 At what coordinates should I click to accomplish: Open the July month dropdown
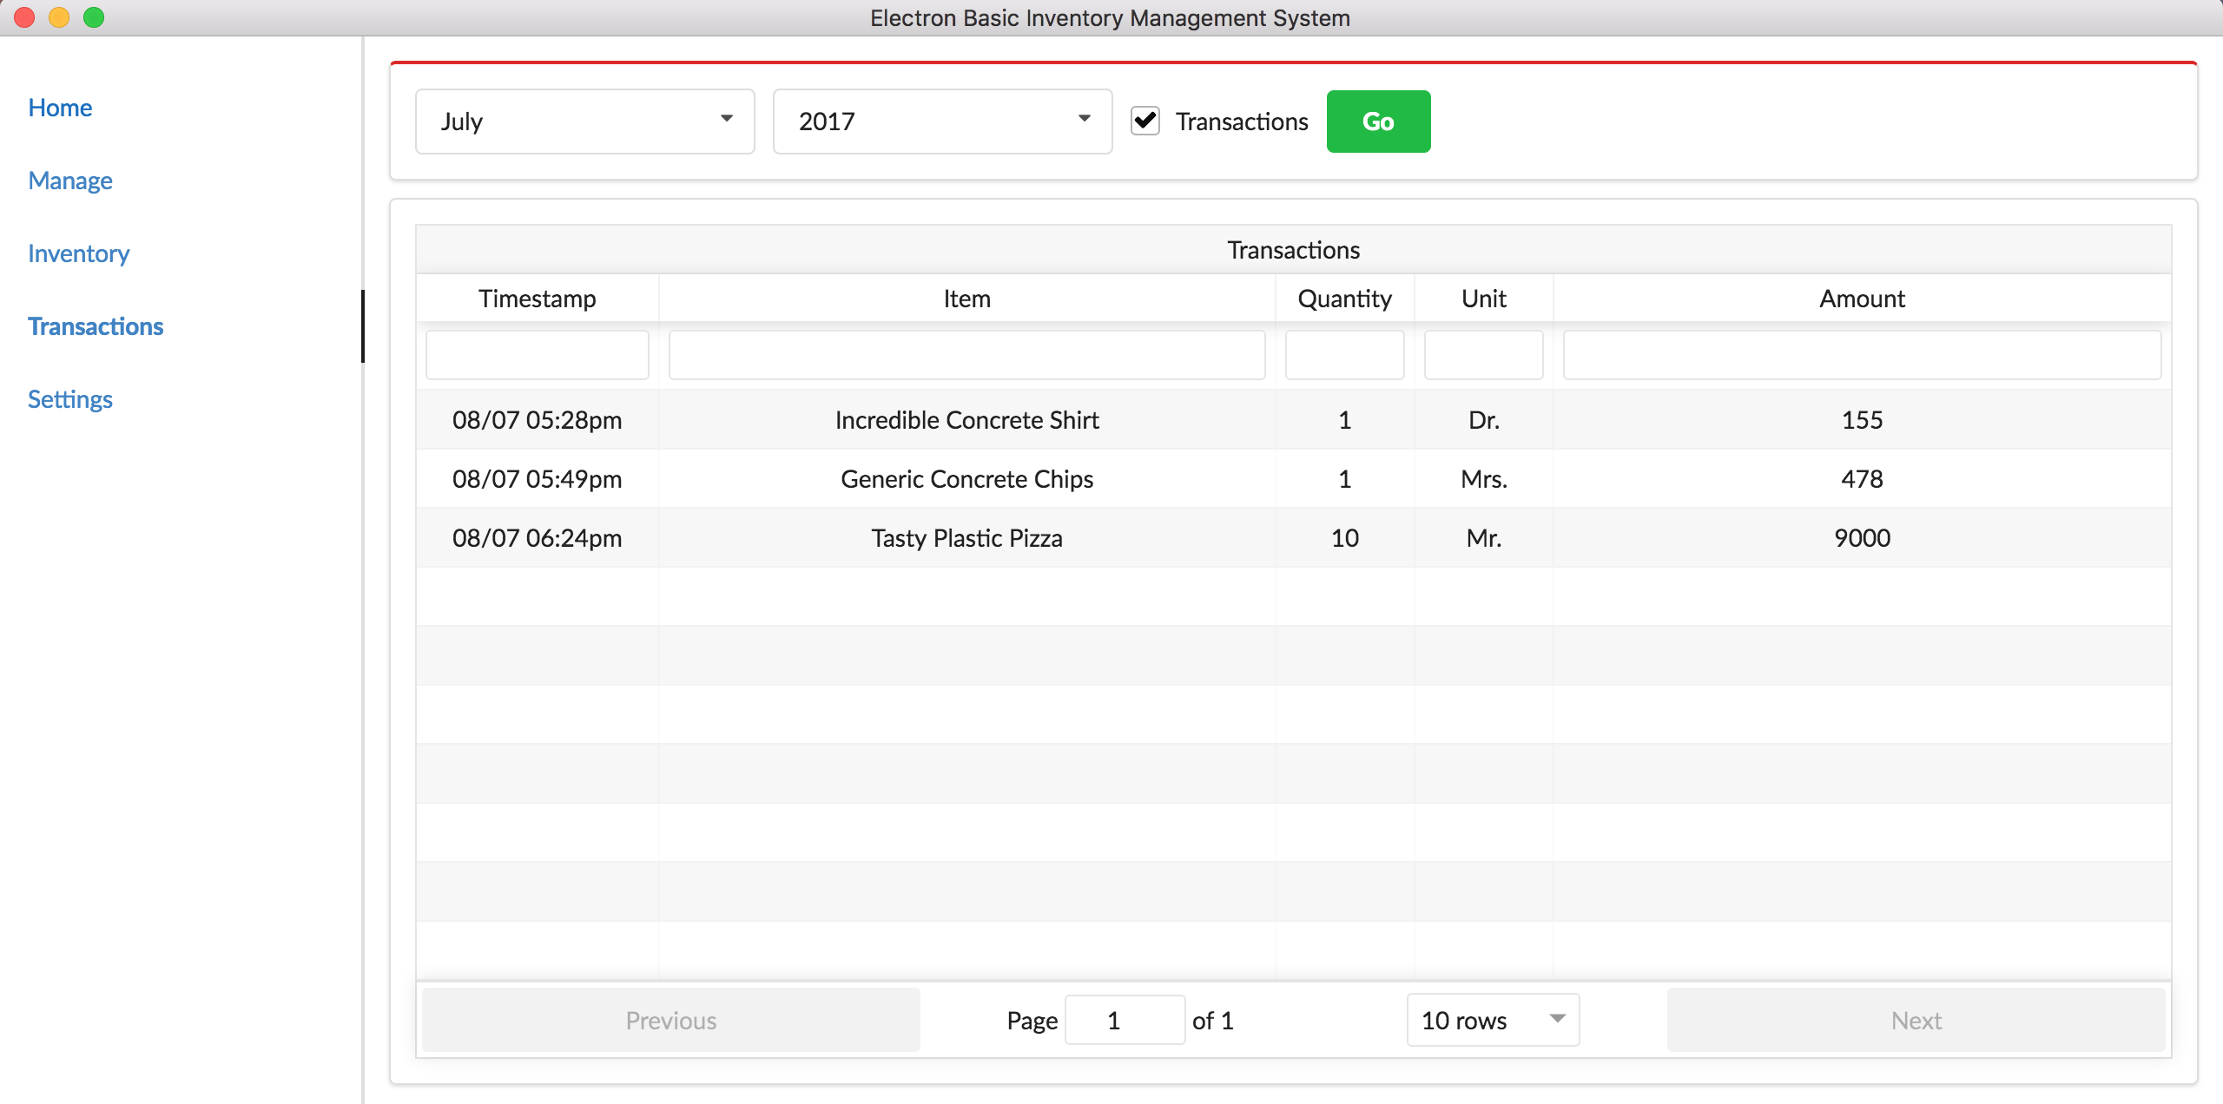click(x=585, y=122)
